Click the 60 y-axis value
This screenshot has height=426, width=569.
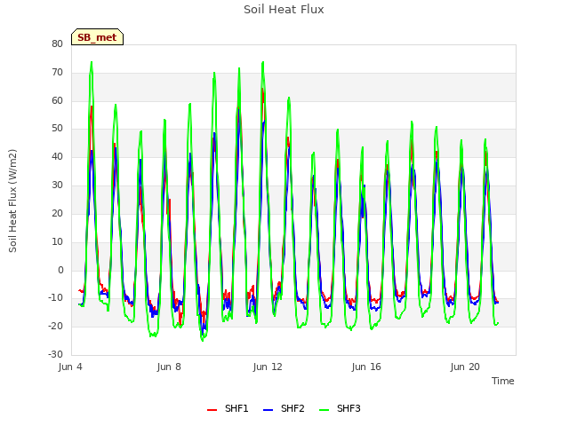tap(57, 100)
